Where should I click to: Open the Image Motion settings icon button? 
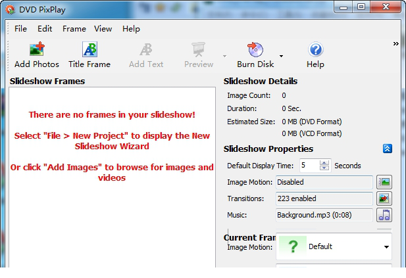click(x=384, y=182)
